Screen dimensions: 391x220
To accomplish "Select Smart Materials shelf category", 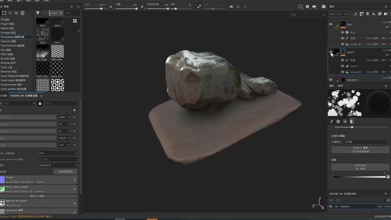I will (15, 76).
